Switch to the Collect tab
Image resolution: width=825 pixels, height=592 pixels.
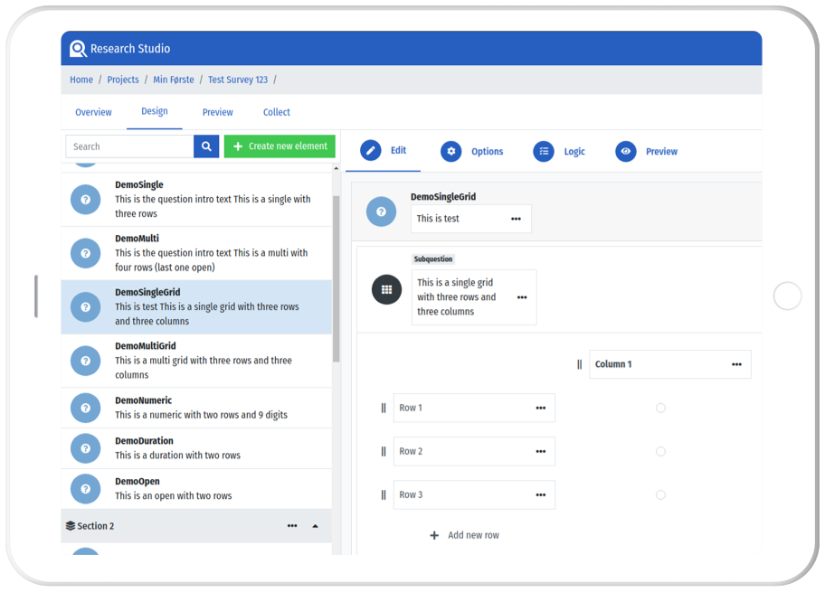tap(277, 112)
